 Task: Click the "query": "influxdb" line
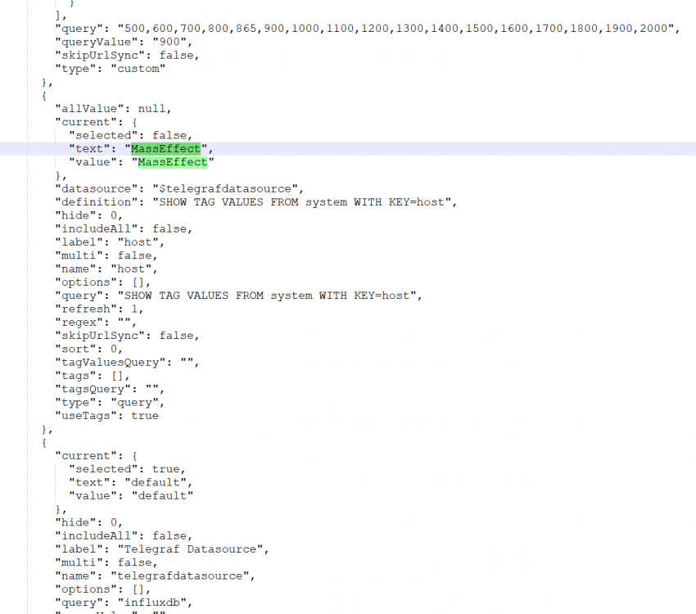coord(124,603)
